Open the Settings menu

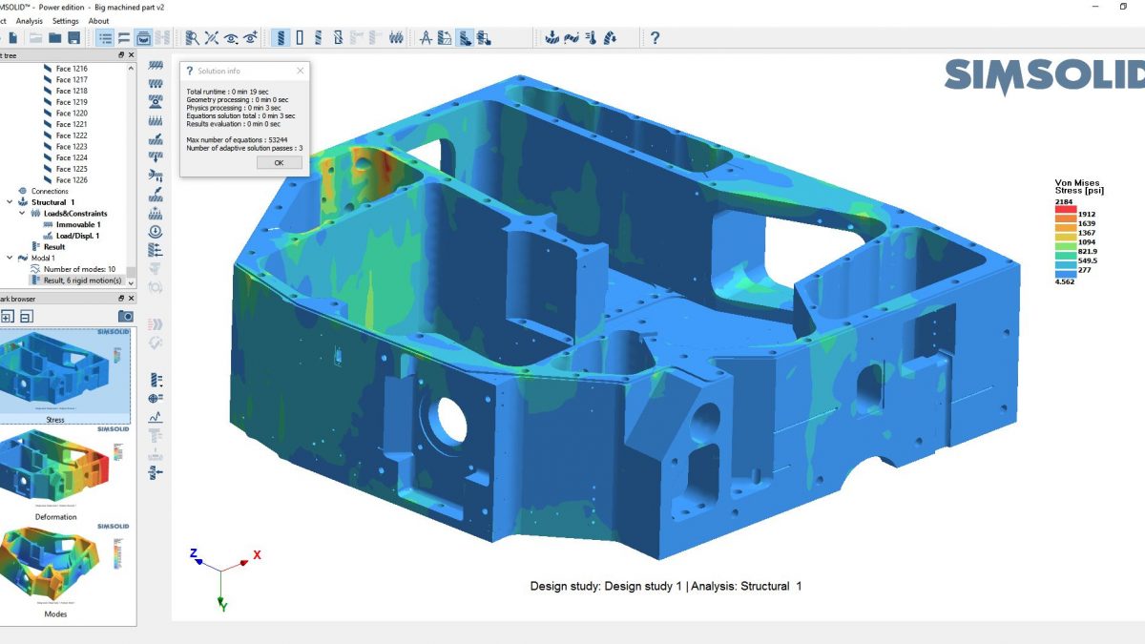pos(65,20)
